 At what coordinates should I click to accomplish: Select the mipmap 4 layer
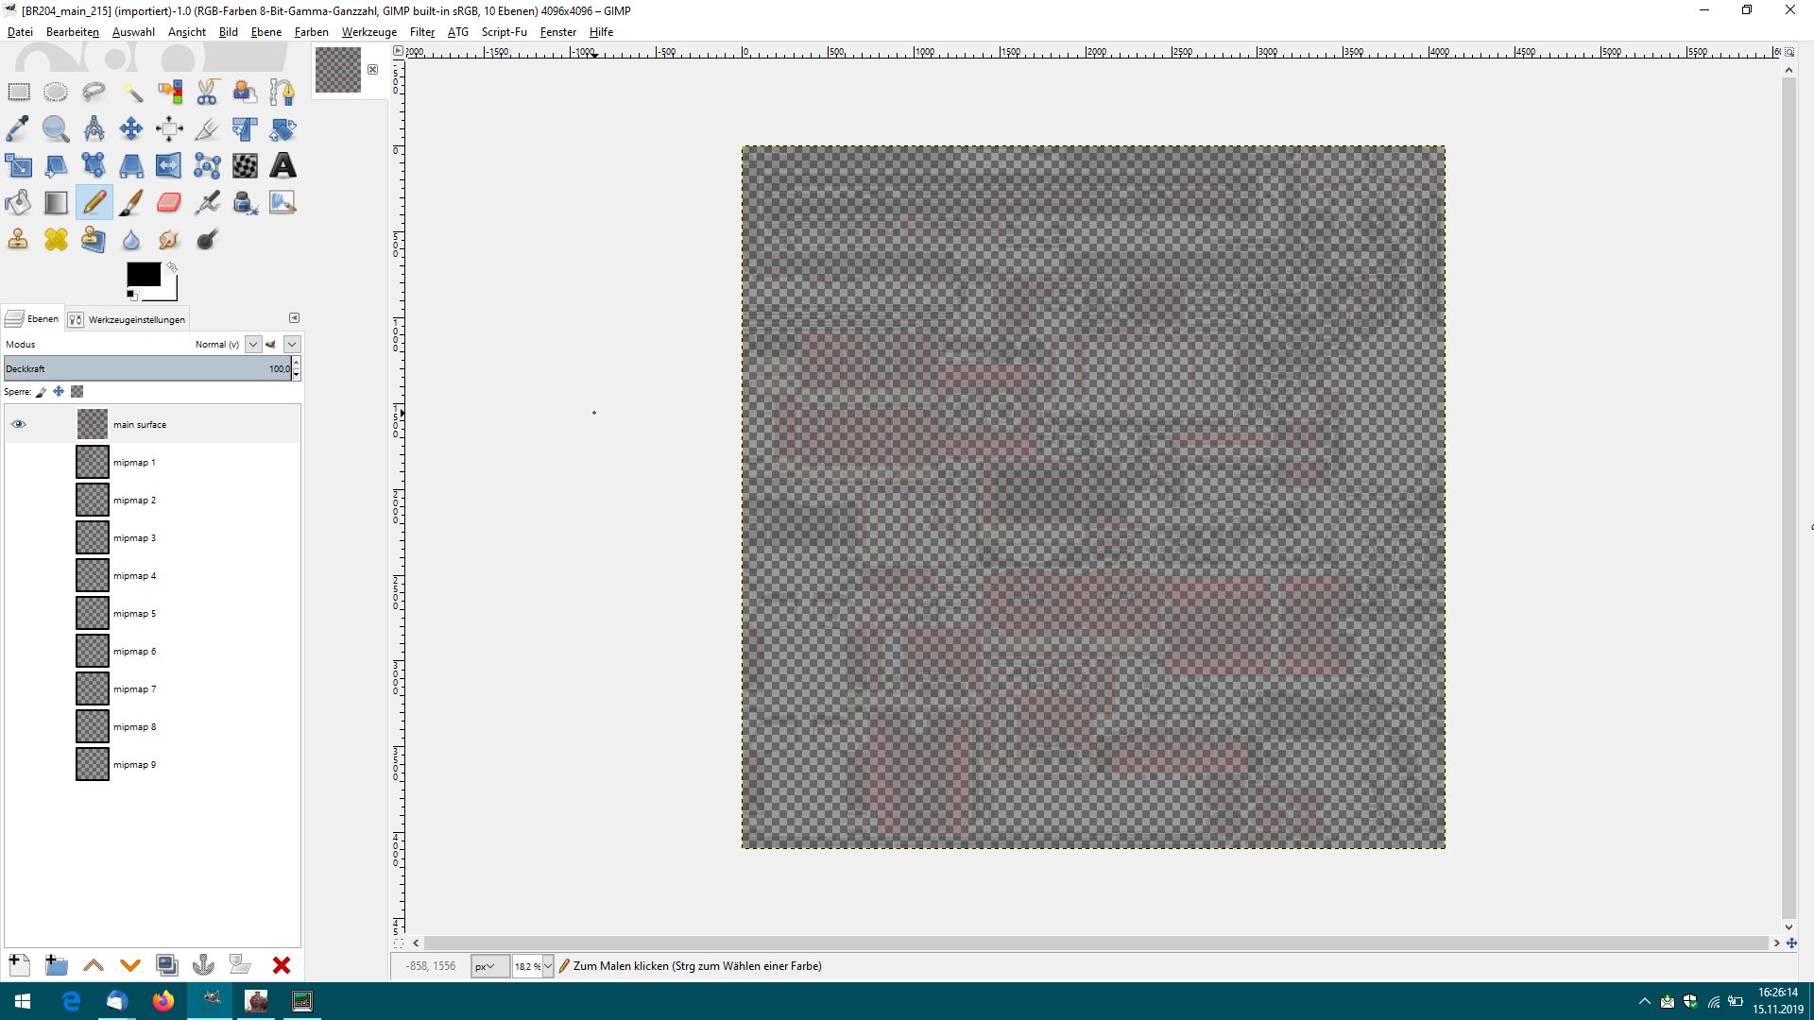pos(134,575)
